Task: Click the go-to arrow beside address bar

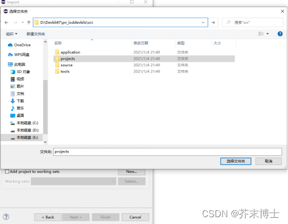Action: point(213,23)
